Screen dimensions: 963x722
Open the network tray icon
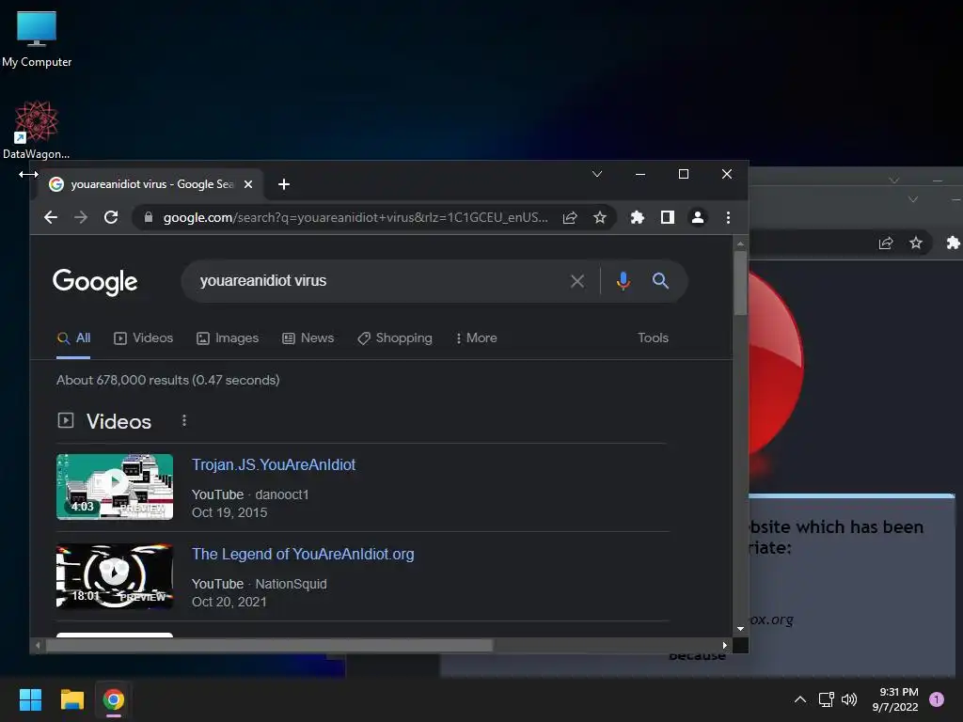pyautogui.click(x=826, y=699)
